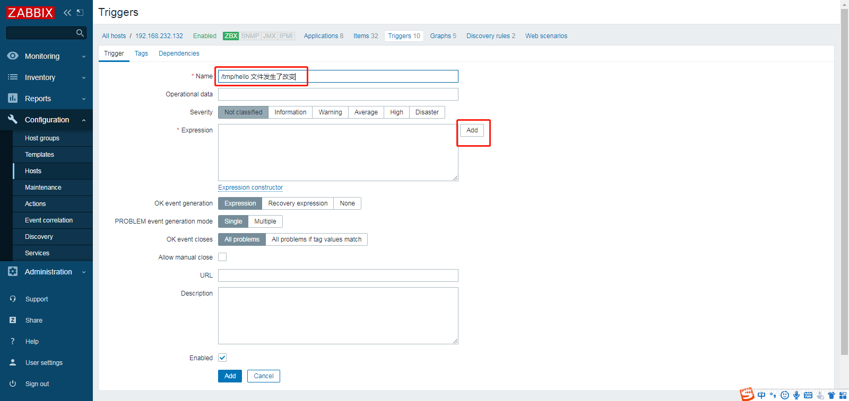Open Applications 8 link
Screen dimensions: 849x401
[x=324, y=36]
